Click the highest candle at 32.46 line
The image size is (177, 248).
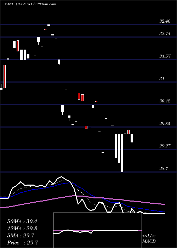pos(49,25)
